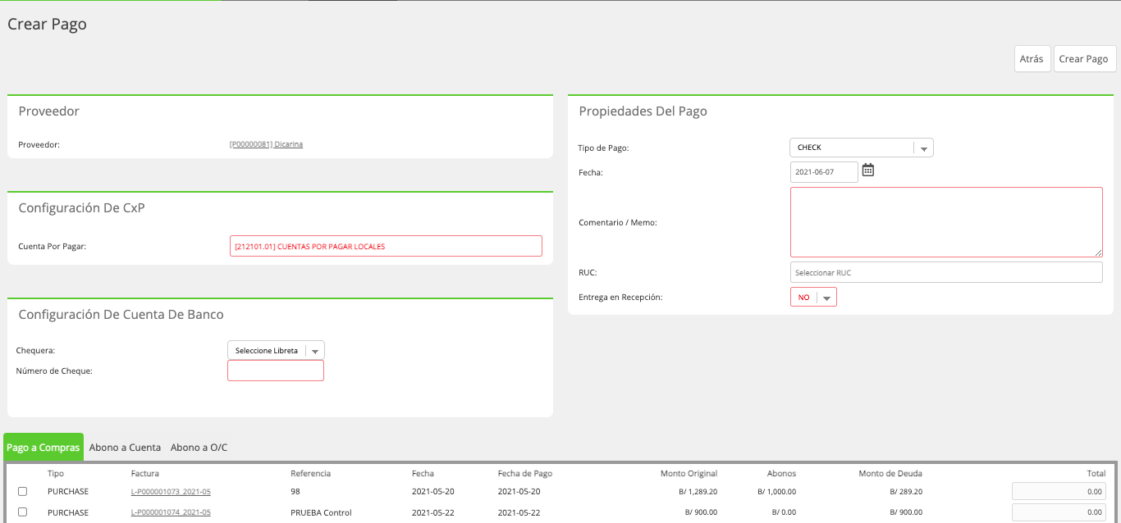Open invoice link L-P000001074_2021-05
Screen dimensions: 1121x523
171,512
